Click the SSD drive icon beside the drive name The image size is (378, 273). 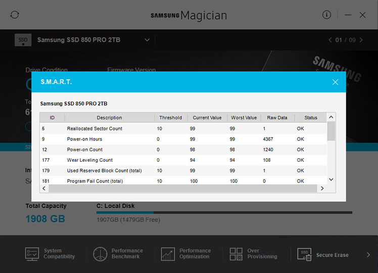pyautogui.click(x=23, y=40)
